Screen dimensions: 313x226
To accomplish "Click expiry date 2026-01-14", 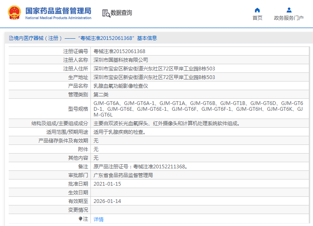I will coord(107,201).
